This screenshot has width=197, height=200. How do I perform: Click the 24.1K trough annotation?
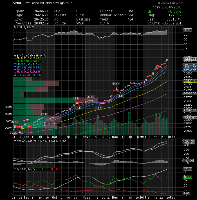[120, 96]
